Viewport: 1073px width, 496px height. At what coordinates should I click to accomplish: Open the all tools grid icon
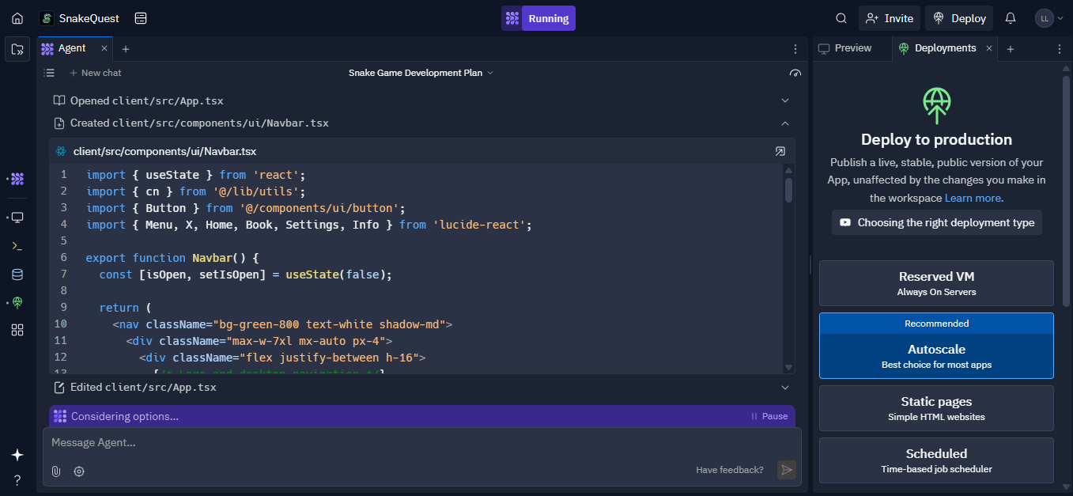(x=17, y=330)
